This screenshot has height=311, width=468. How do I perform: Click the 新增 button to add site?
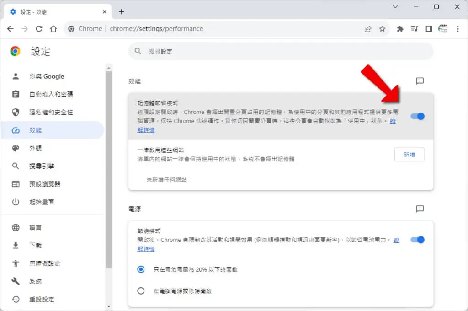click(409, 155)
